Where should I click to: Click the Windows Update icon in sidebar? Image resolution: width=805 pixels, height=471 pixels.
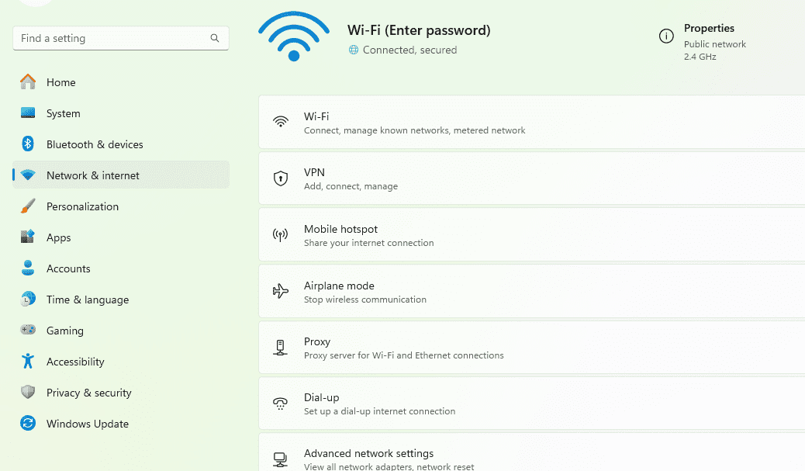tap(27, 424)
